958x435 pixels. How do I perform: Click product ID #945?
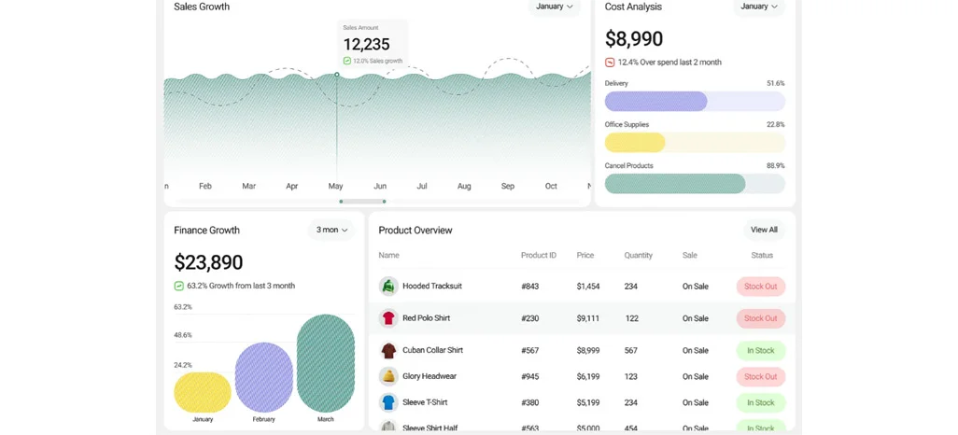[x=529, y=377]
